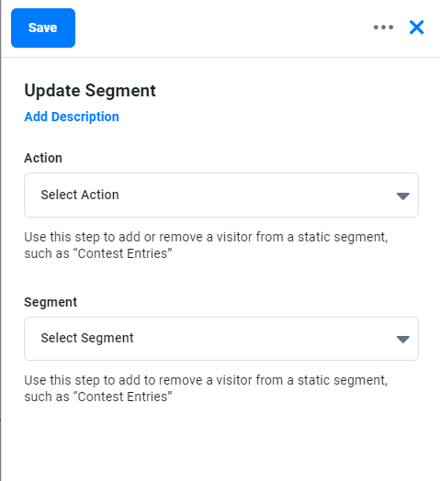Screen dimensions: 440x481
Task: Open the Select Segment dropdown
Action: (x=221, y=339)
